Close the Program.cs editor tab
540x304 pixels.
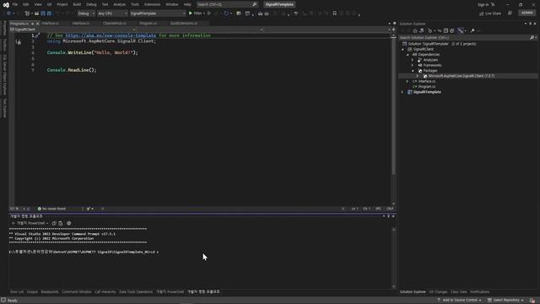click(x=37, y=24)
